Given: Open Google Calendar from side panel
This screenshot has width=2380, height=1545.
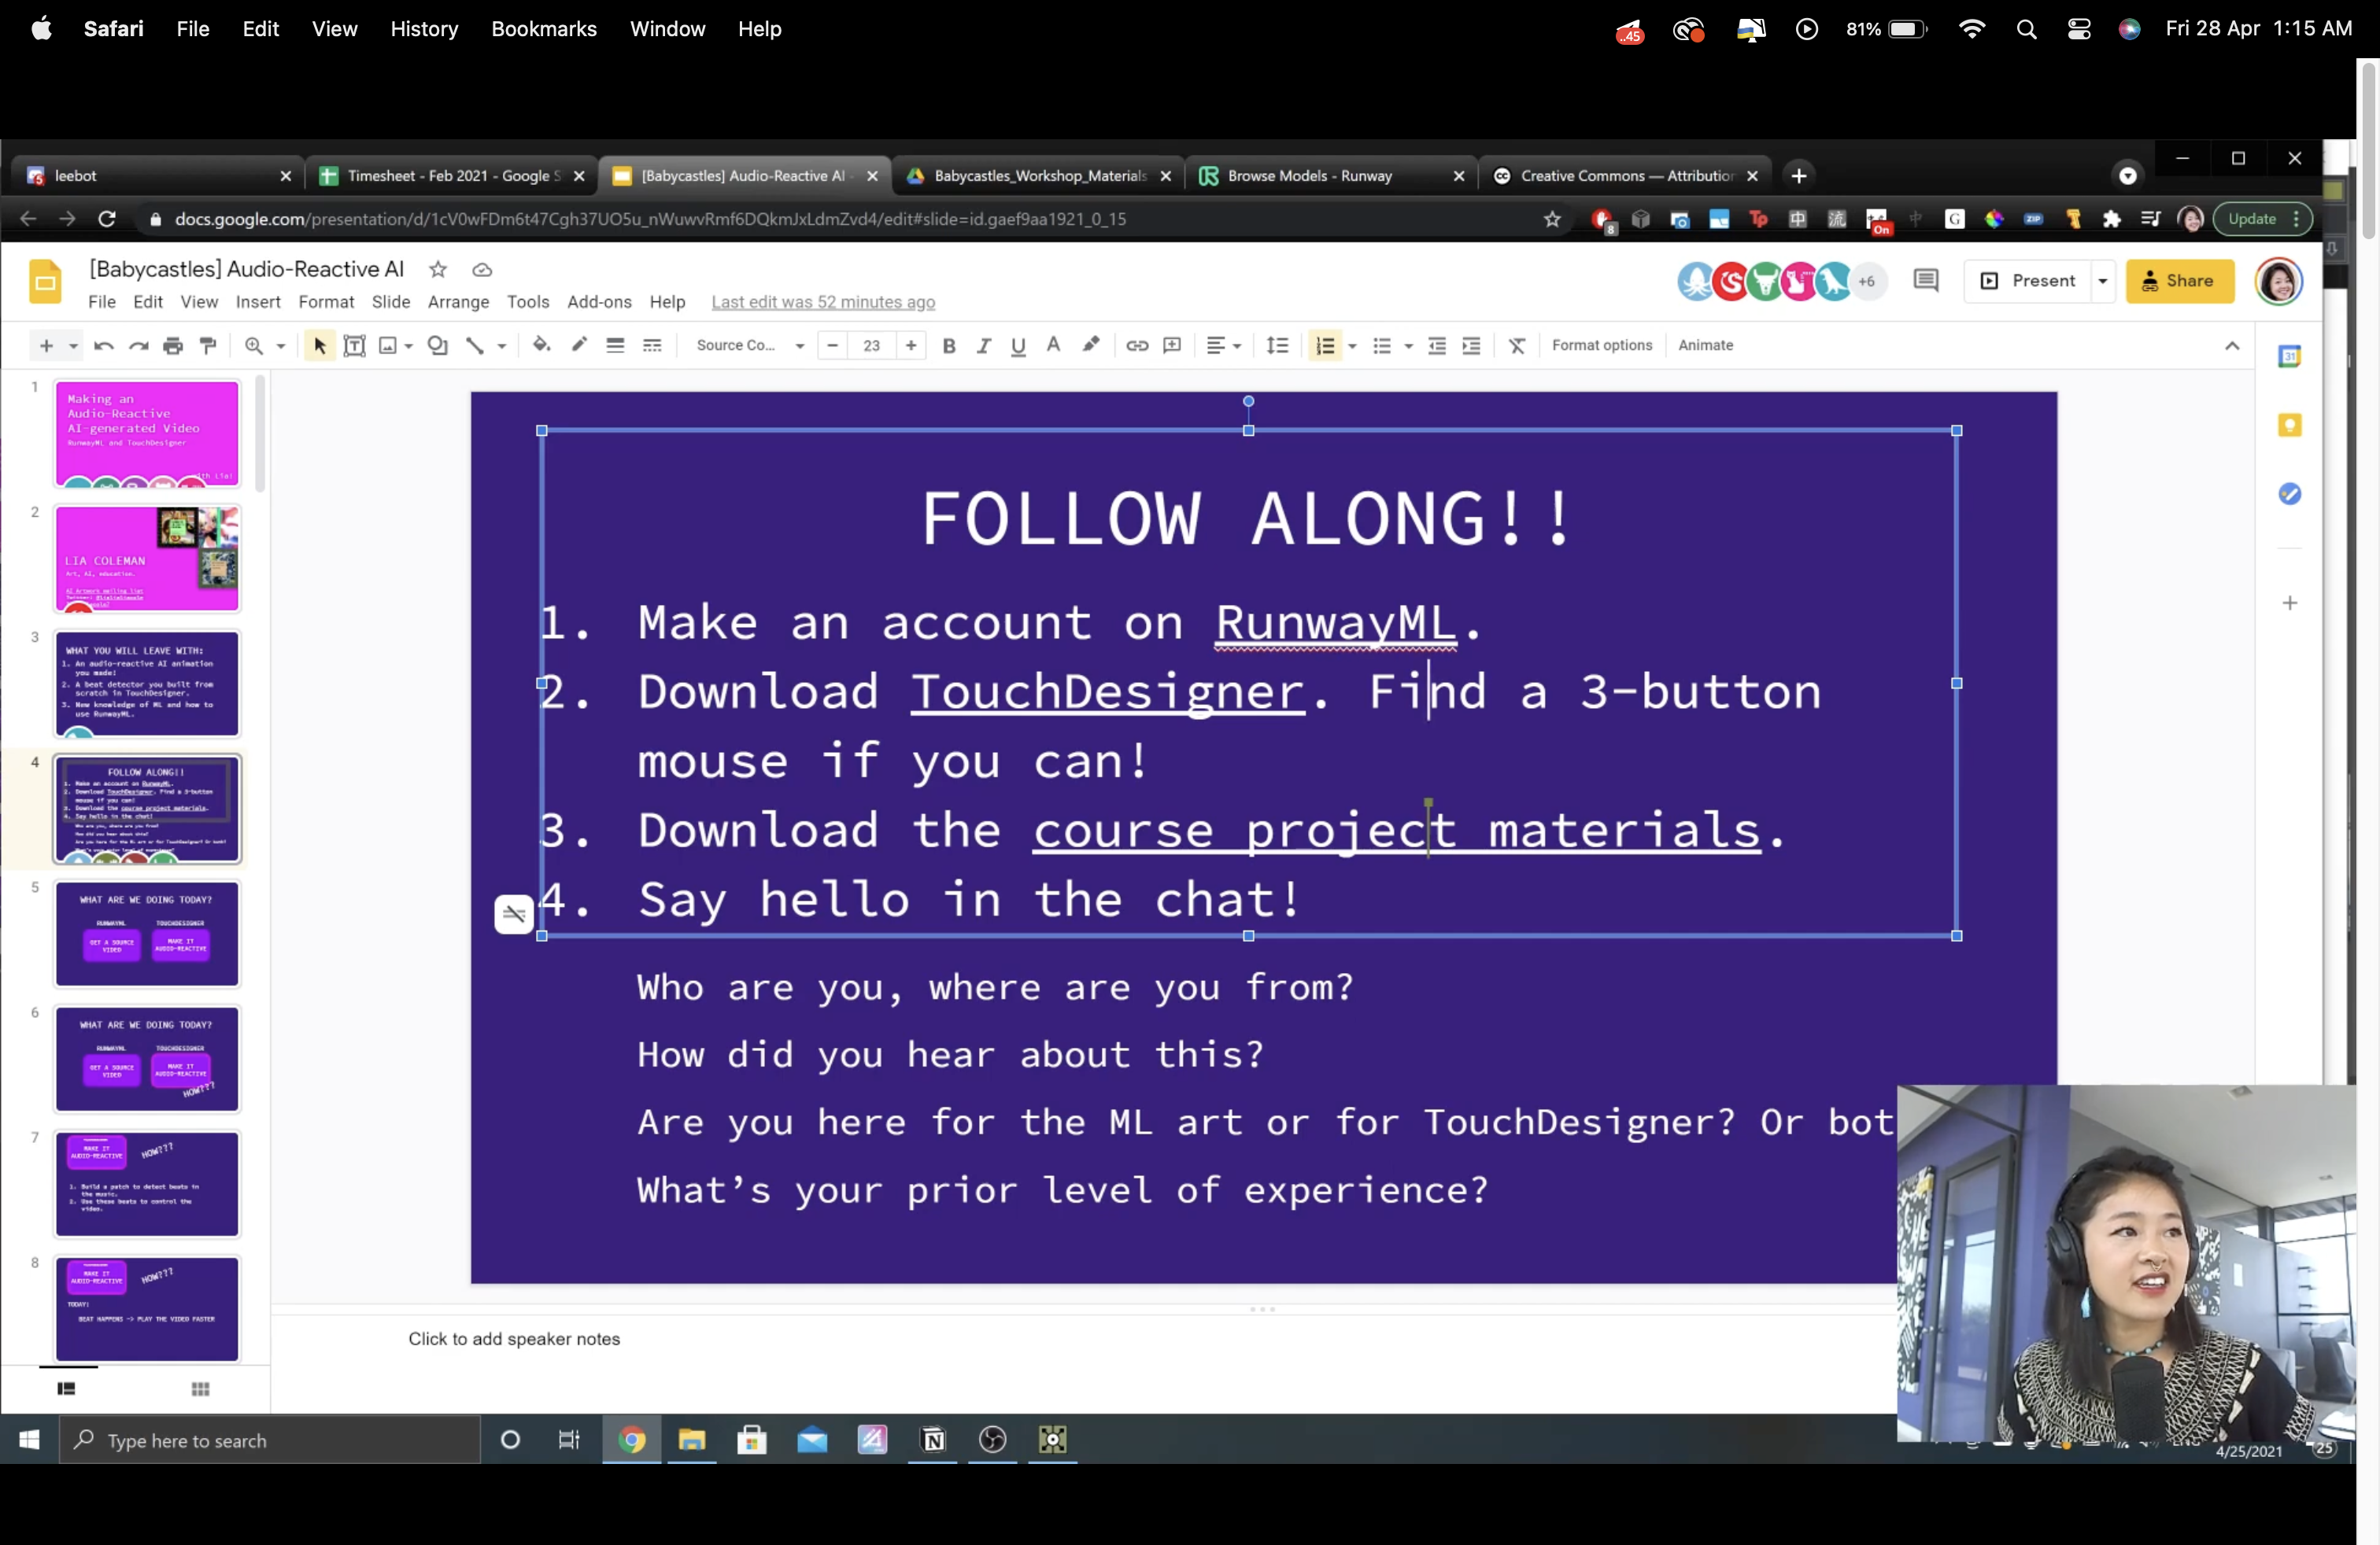Looking at the screenshot, I should pos(2289,356).
